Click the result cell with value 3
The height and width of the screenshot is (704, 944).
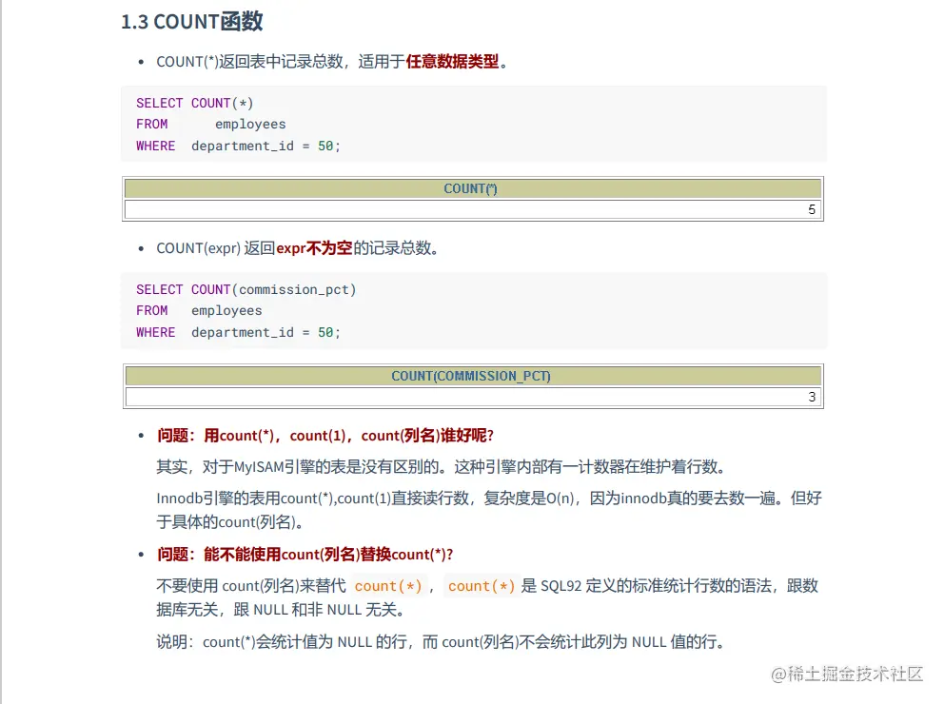(473, 397)
